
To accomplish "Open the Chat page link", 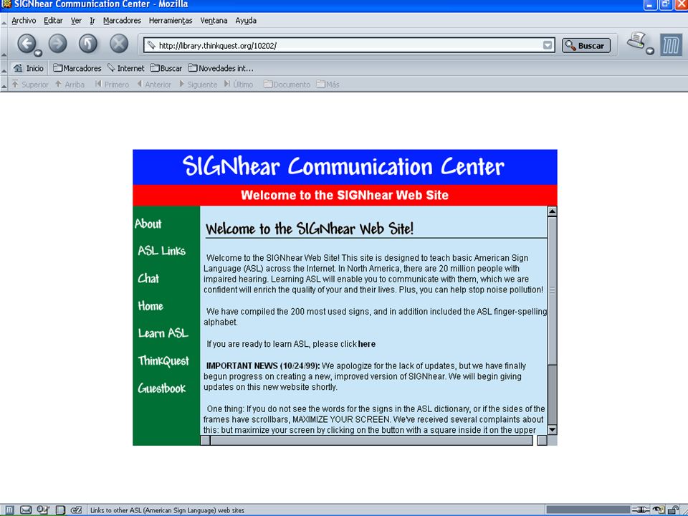I will click(148, 278).
